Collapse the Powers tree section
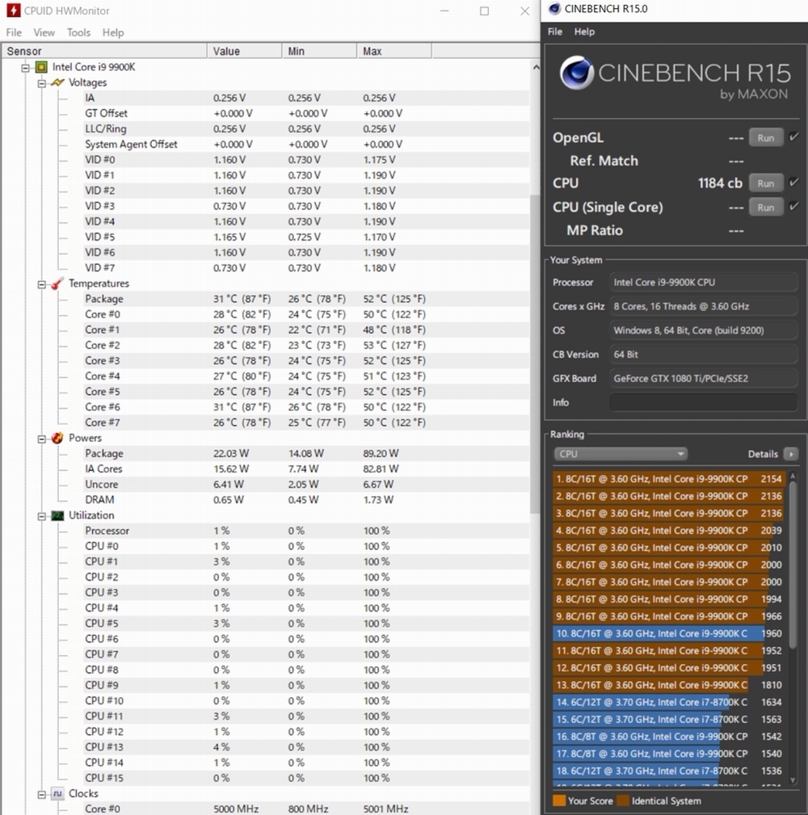The width and height of the screenshot is (808, 815). (41, 439)
